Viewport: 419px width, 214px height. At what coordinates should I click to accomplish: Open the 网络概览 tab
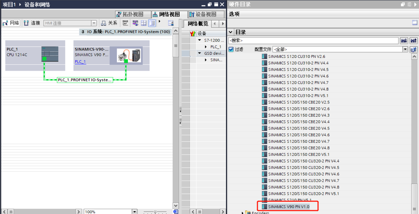[198, 24]
